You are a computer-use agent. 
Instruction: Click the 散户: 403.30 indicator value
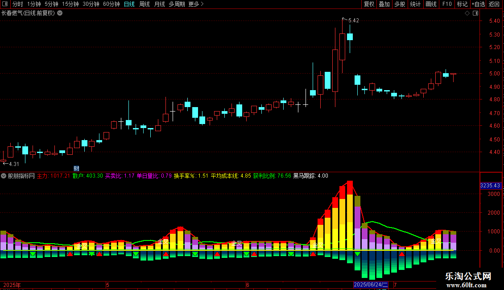(88, 176)
